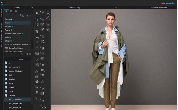
Task: Click the small avatar garment fit icon
Action: (37, 92)
